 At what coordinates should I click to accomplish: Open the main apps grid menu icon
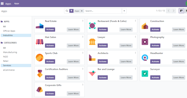pyautogui.click(x=2, y=4)
